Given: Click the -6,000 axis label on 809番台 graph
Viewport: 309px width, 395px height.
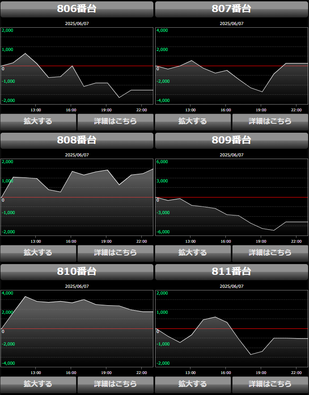Looking at the screenshot, I should 163,232.
